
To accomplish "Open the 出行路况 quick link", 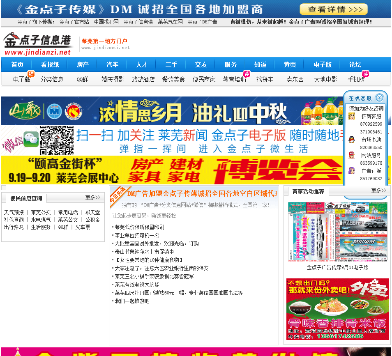I will (14, 227).
